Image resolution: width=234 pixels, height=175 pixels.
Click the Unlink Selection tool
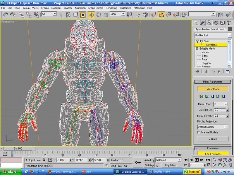[x=29, y=15]
